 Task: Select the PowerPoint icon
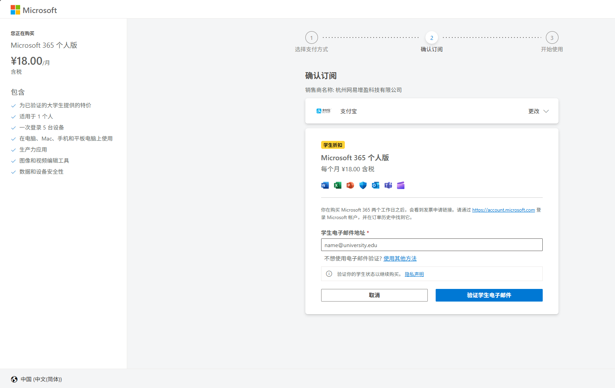pos(350,185)
